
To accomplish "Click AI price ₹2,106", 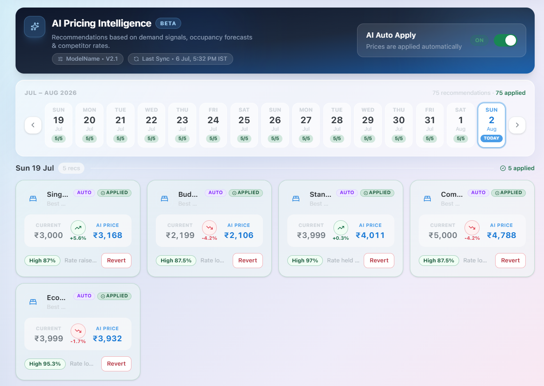I will (239, 235).
